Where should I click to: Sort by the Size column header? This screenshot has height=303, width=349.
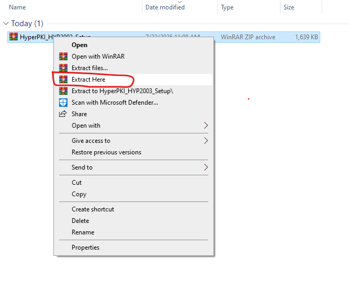click(x=289, y=7)
